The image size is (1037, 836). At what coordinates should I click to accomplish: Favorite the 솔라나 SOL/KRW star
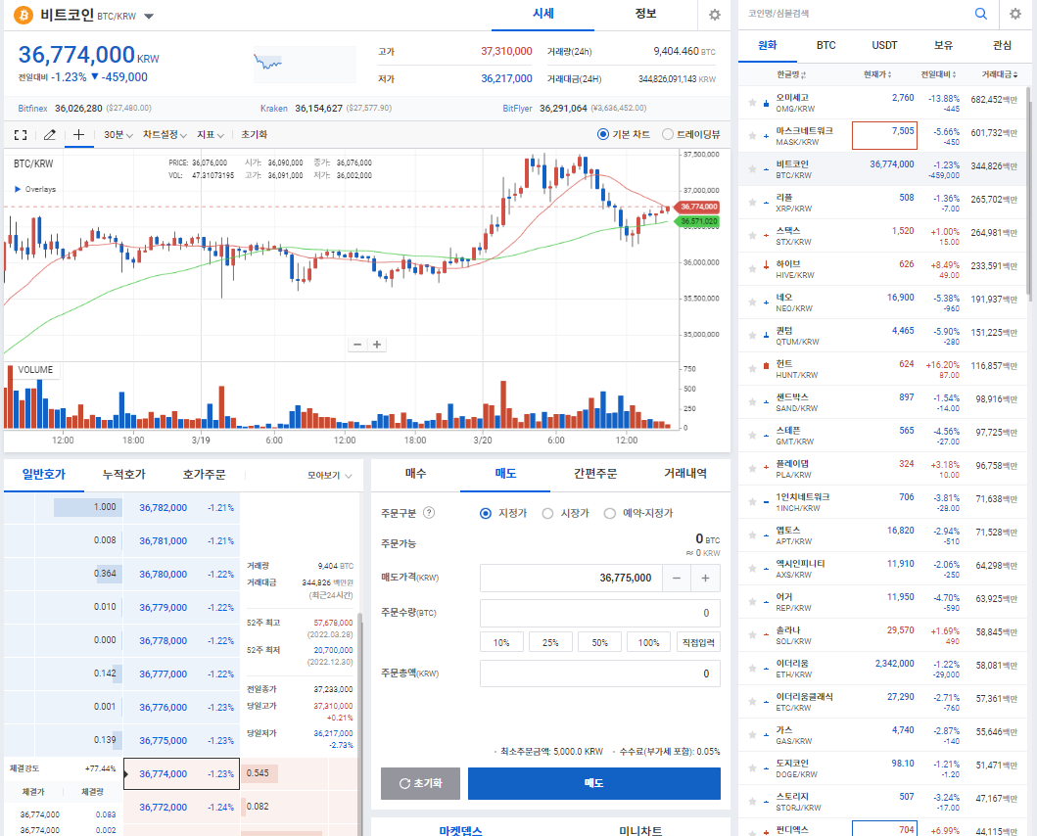(752, 635)
